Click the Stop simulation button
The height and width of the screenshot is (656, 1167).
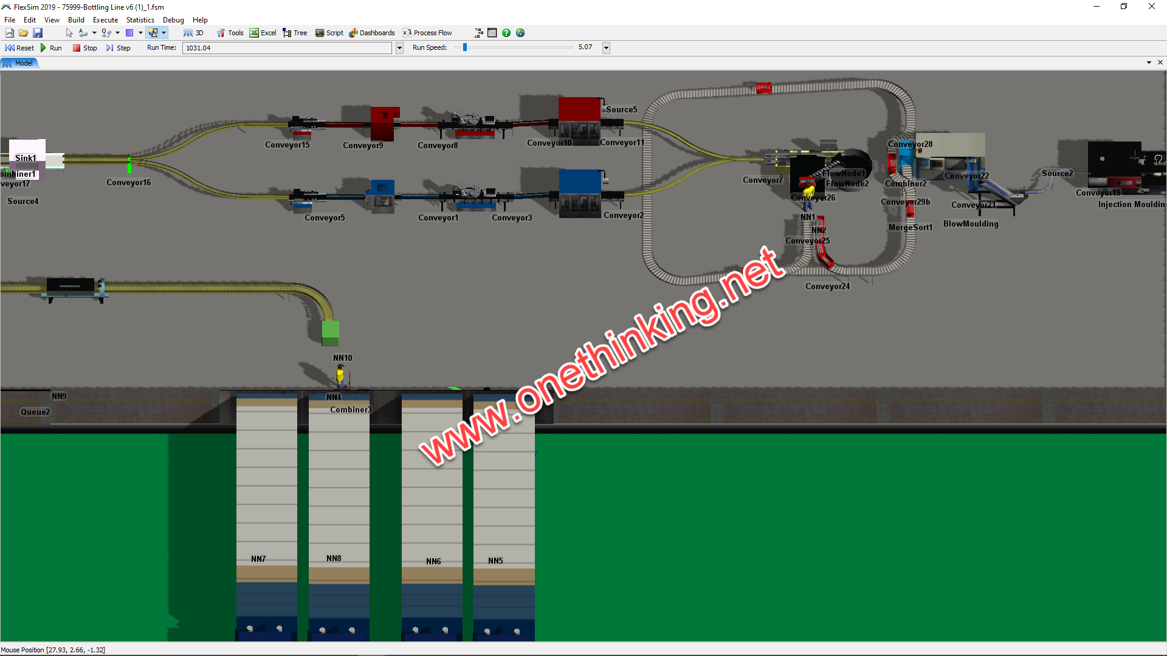click(83, 47)
